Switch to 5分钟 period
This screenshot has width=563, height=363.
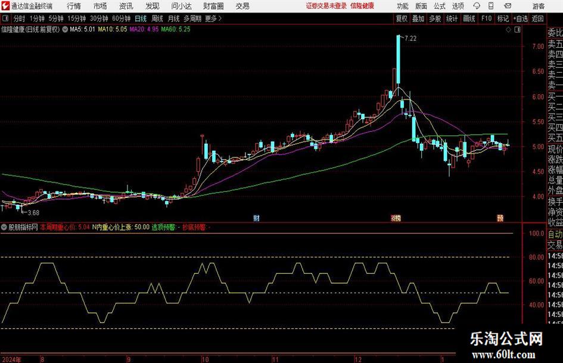(x=56, y=18)
